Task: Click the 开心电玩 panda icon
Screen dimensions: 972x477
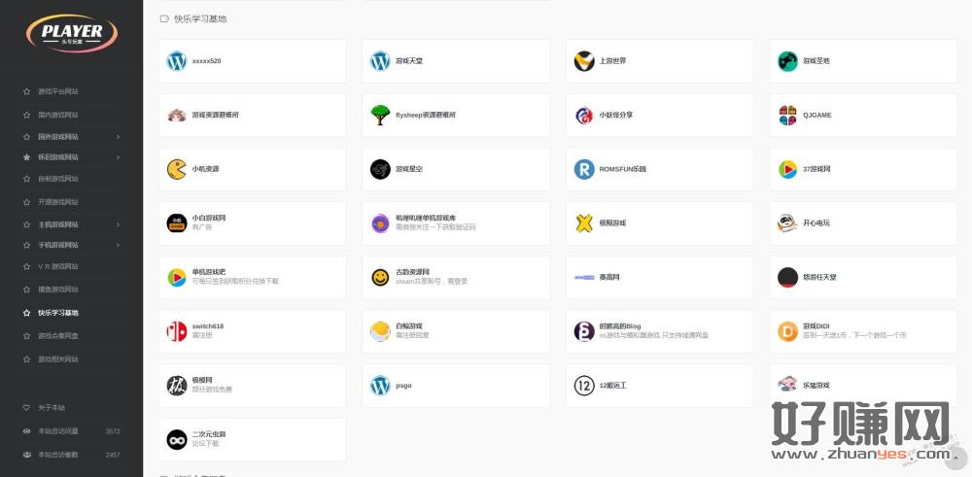Action: tap(787, 223)
